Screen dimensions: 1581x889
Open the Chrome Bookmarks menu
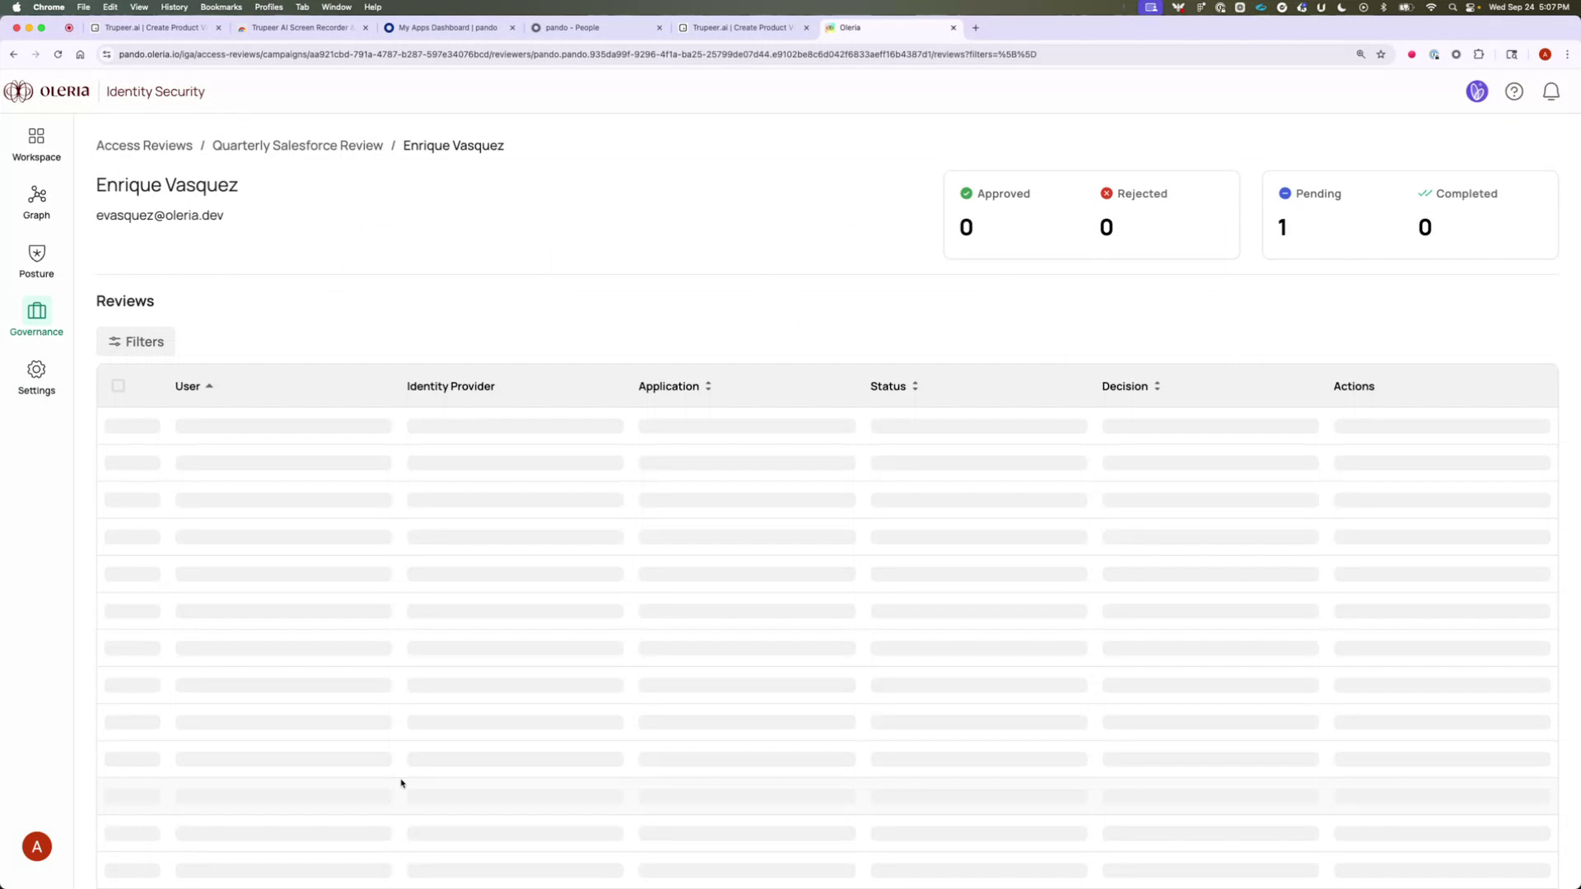[x=221, y=7]
